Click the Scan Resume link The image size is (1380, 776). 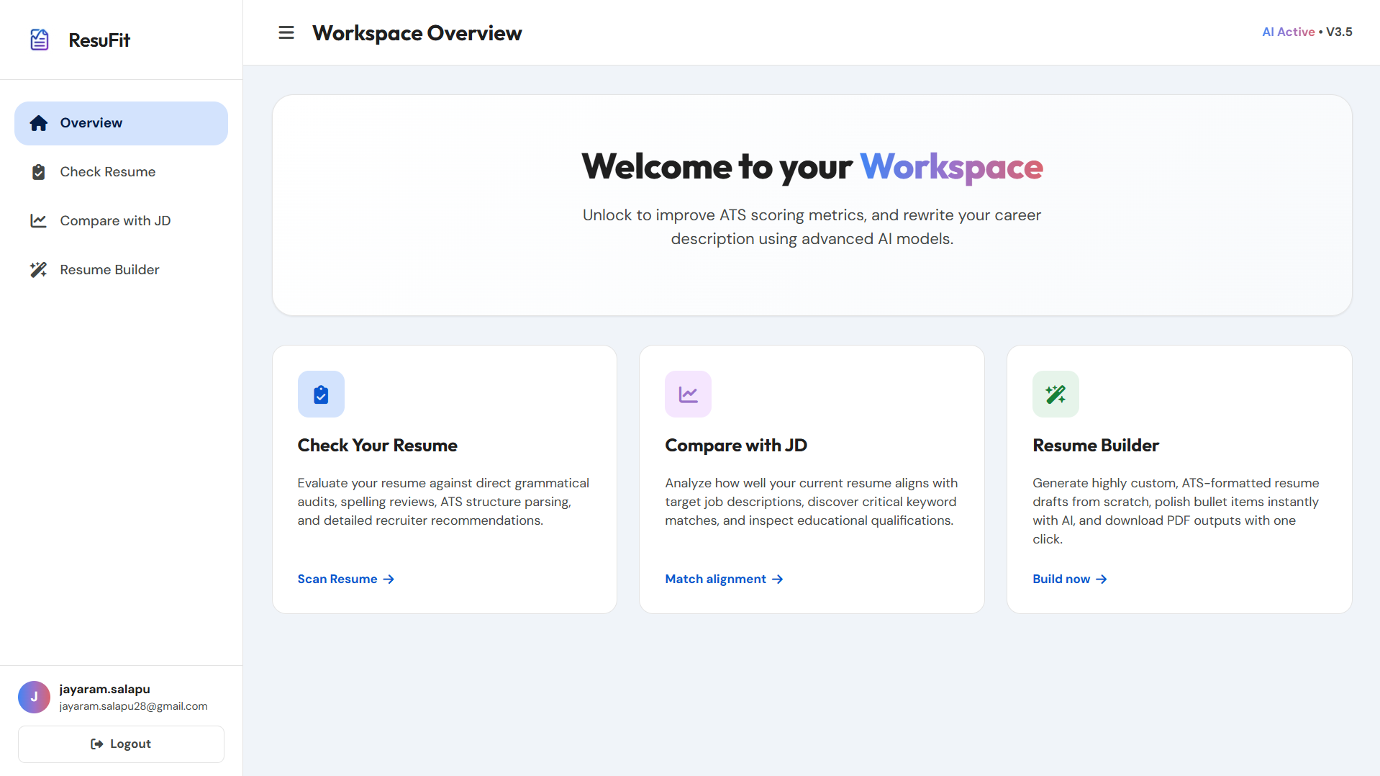tap(346, 579)
